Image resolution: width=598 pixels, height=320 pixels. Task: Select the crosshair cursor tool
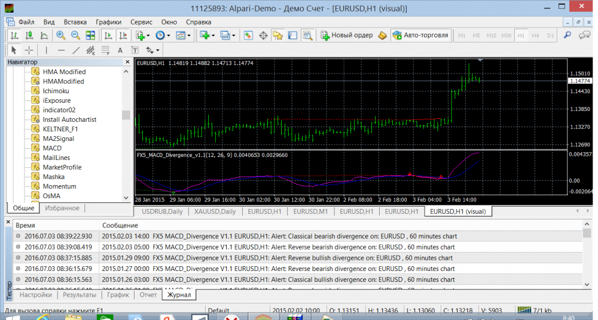click(x=29, y=50)
